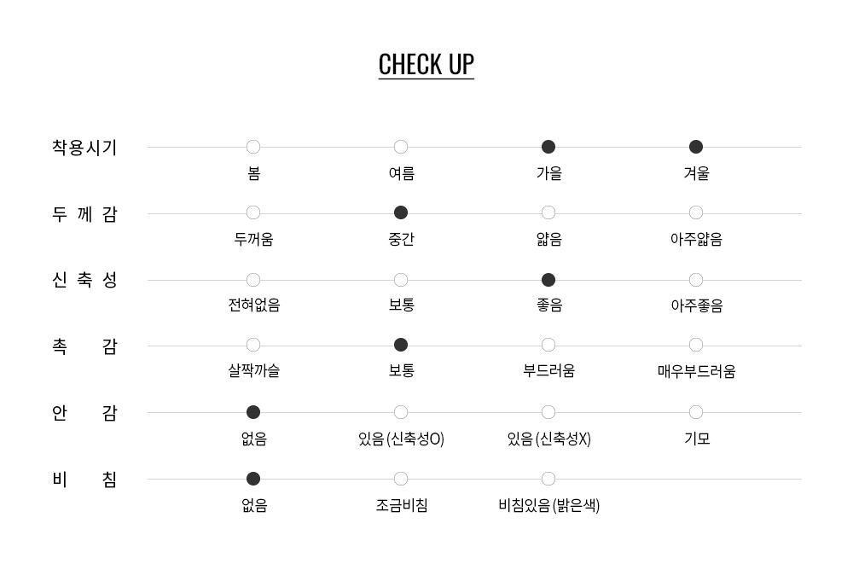Image resolution: width=853 pixels, height=564 pixels.
Task: Choose 매우부드러움 texture circle
Action: [696, 345]
